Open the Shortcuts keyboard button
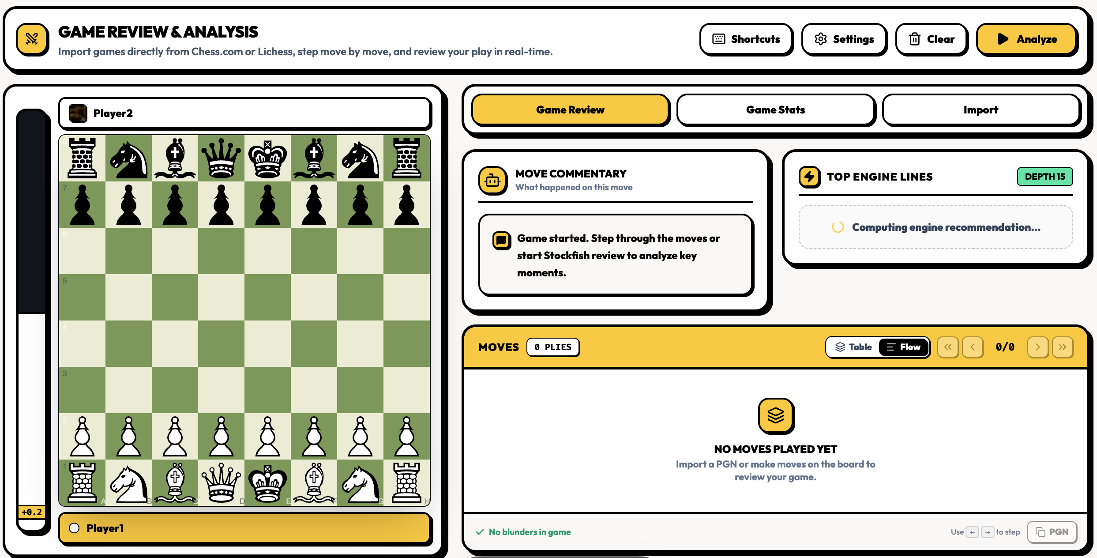This screenshot has width=1097, height=558. pos(746,39)
